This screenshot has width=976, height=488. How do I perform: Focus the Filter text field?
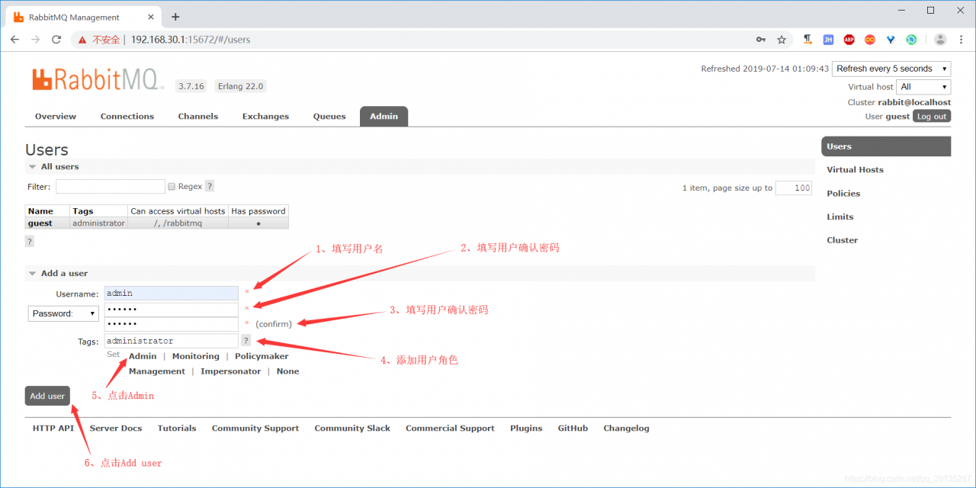[x=111, y=186]
